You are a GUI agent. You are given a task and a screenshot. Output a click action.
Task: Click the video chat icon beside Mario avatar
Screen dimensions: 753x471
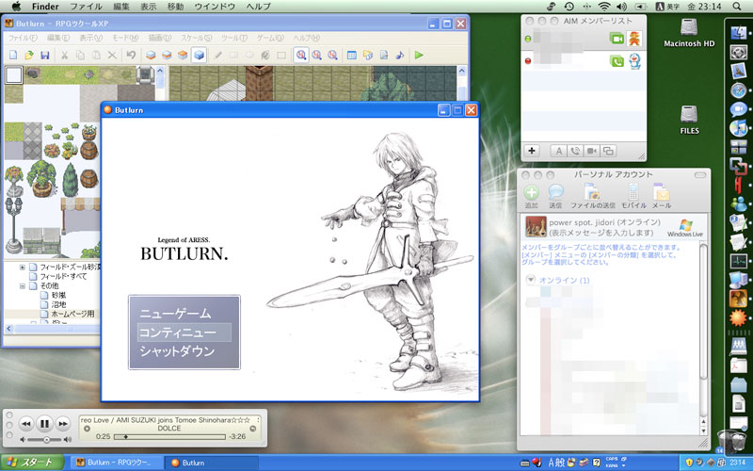pyautogui.click(x=617, y=39)
